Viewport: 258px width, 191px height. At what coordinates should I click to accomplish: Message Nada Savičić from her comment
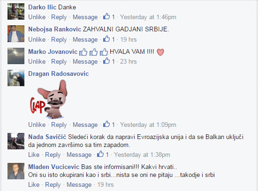(x=79, y=155)
